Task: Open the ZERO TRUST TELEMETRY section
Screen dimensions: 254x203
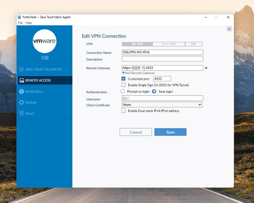Action: point(44,69)
